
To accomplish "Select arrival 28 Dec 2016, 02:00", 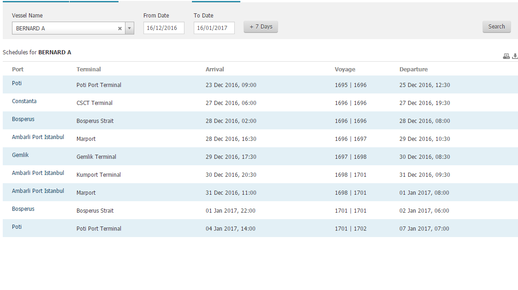I will point(231,121).
